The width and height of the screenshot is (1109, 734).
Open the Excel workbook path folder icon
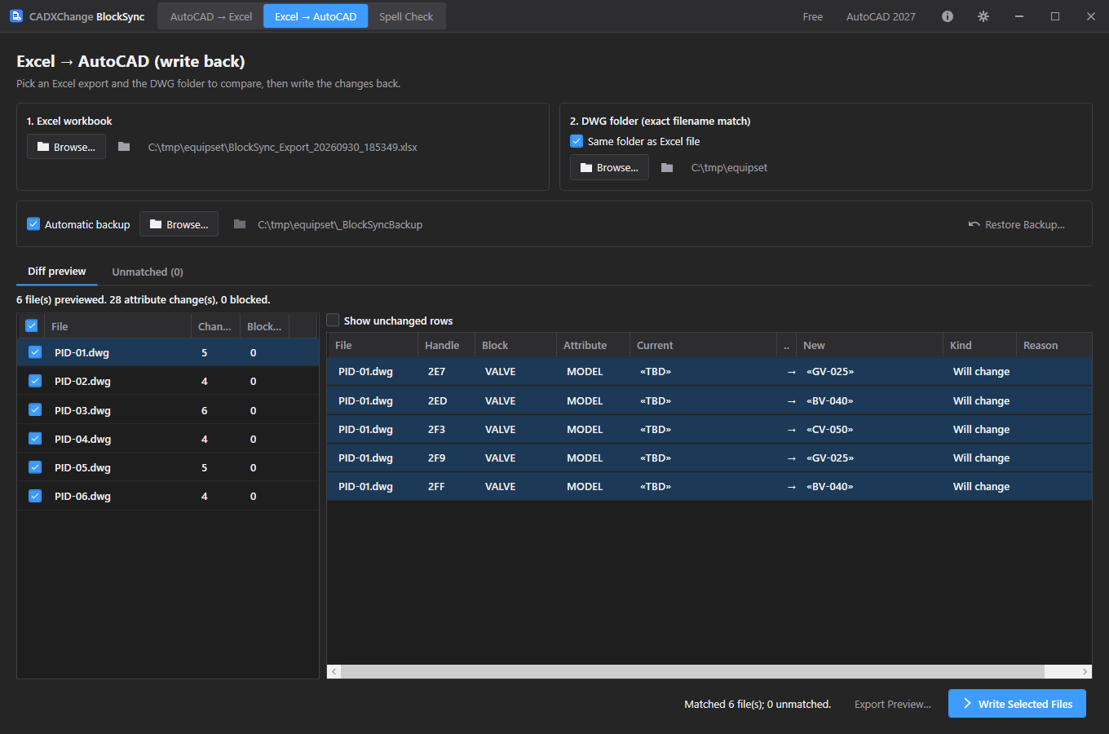point(124,147)
